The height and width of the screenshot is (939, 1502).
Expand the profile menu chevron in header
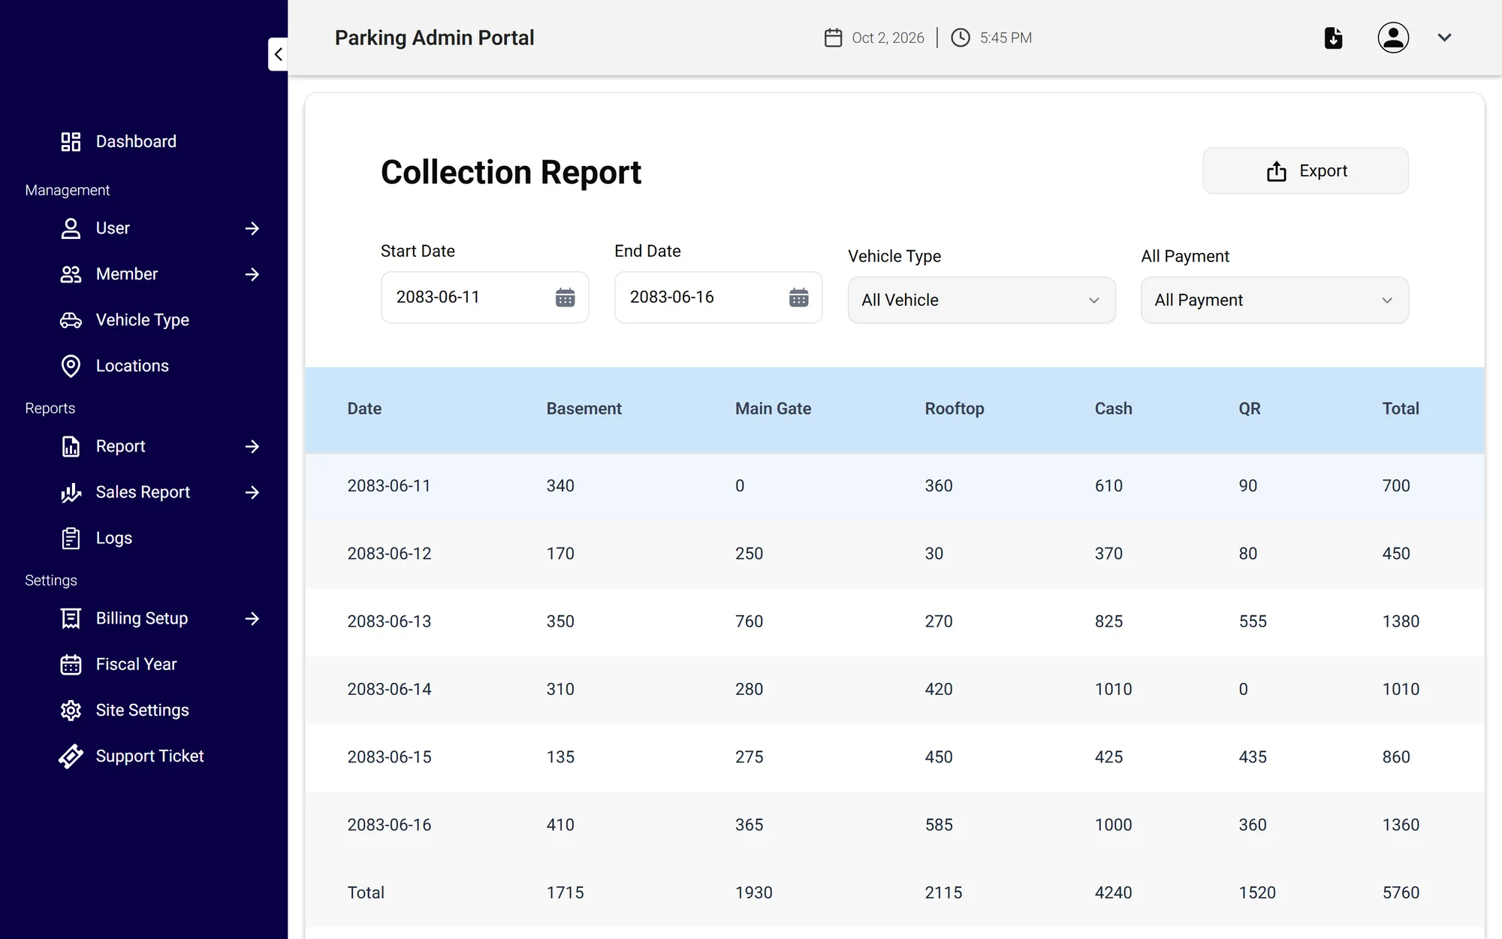click(1444, 38)
